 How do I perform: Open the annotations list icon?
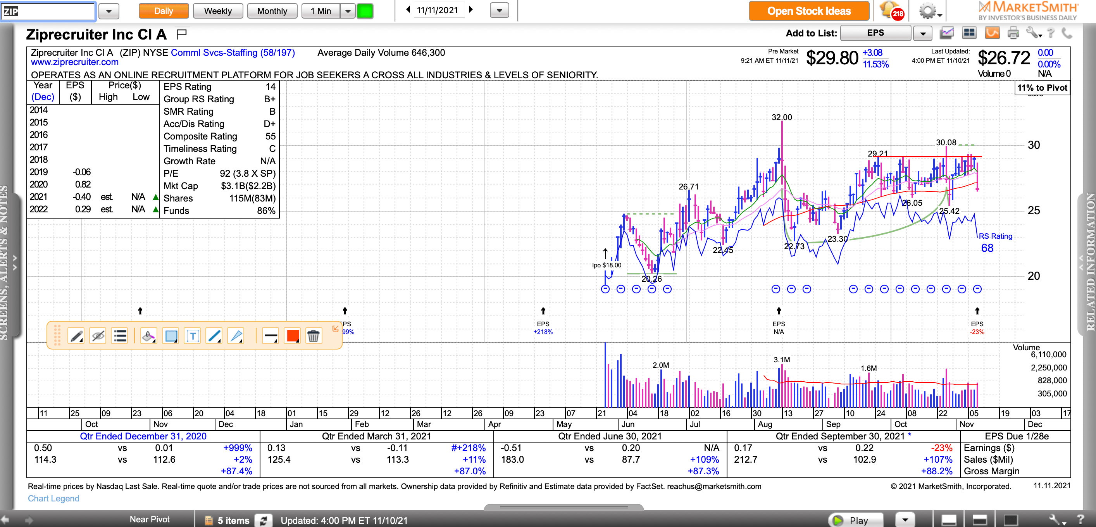coord(120,336)
